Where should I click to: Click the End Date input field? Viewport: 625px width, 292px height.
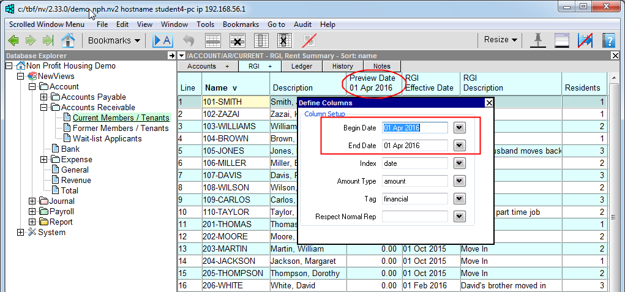414,146
